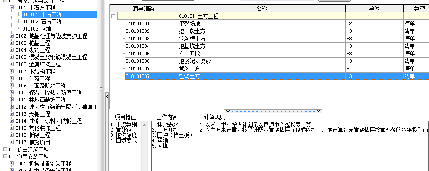Click 回填要求 in 项目特征 list

click(x=124, y=140)
